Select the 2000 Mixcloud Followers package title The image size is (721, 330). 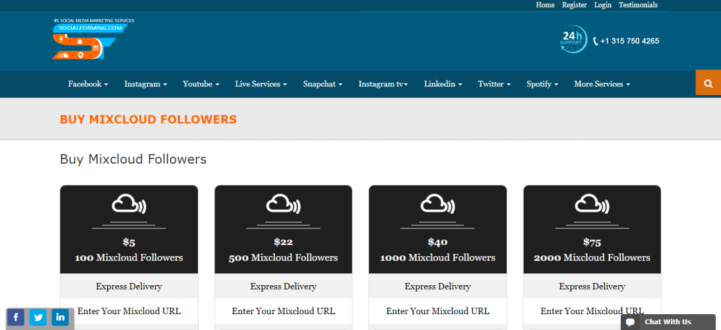coord(592,258)
